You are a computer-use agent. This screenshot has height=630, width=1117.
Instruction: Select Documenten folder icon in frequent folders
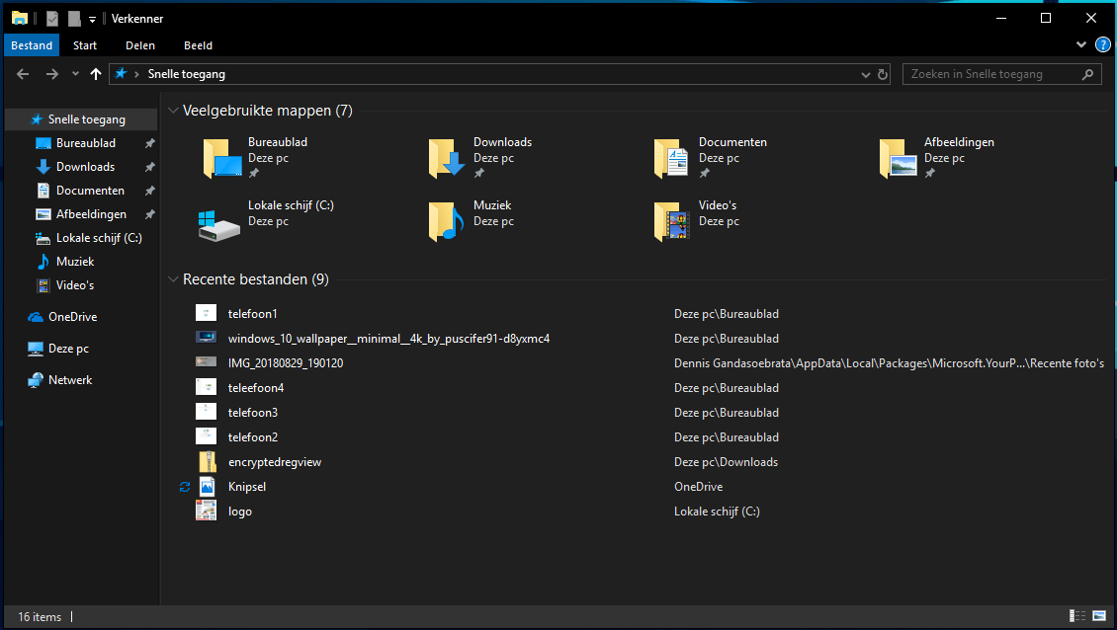pos(671,158)
